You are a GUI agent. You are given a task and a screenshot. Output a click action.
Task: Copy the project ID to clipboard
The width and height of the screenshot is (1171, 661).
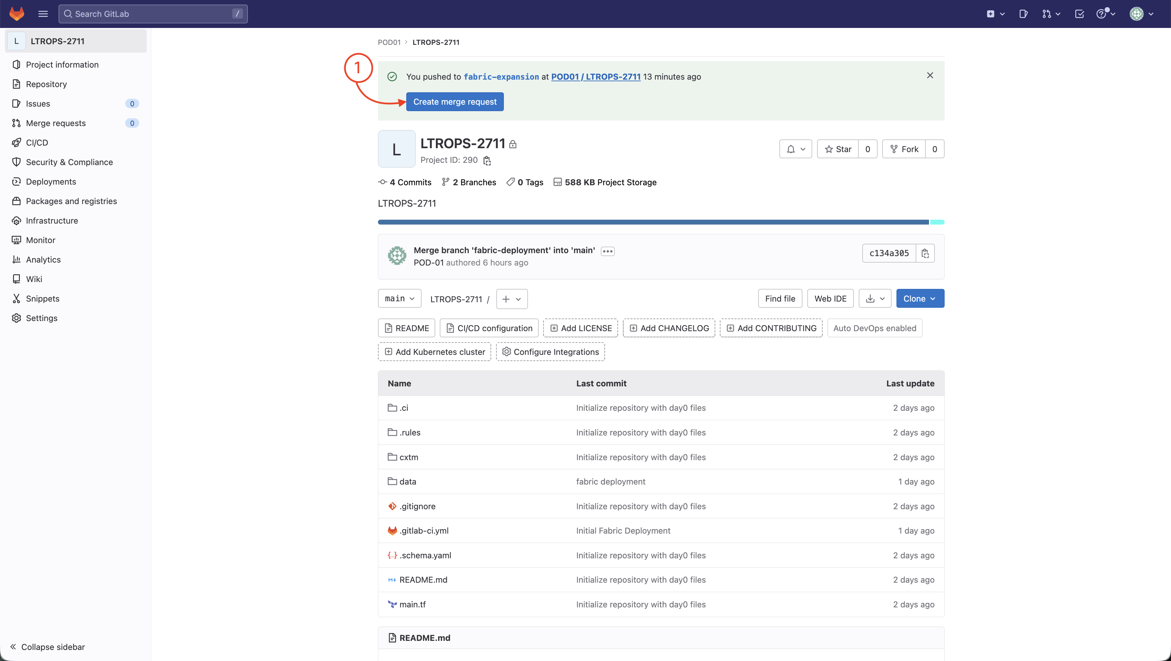[487, 160]
